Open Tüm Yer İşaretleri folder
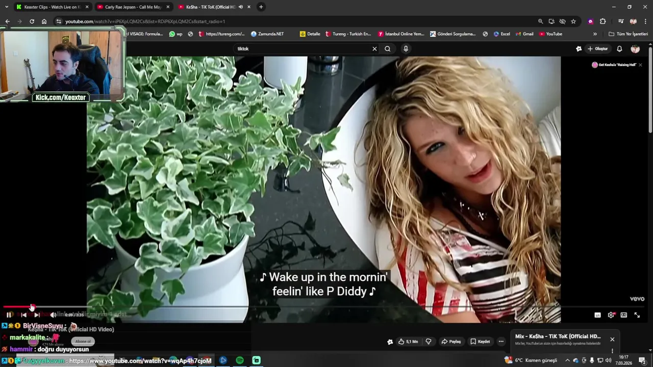 628,34
